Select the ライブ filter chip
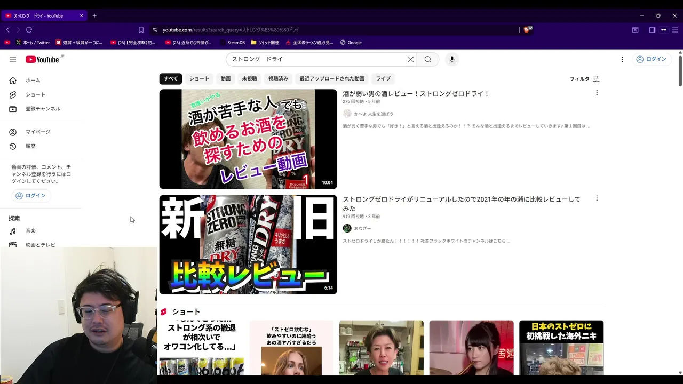Image resolution: width=683 pixels, height=384 pixels. 383,79
